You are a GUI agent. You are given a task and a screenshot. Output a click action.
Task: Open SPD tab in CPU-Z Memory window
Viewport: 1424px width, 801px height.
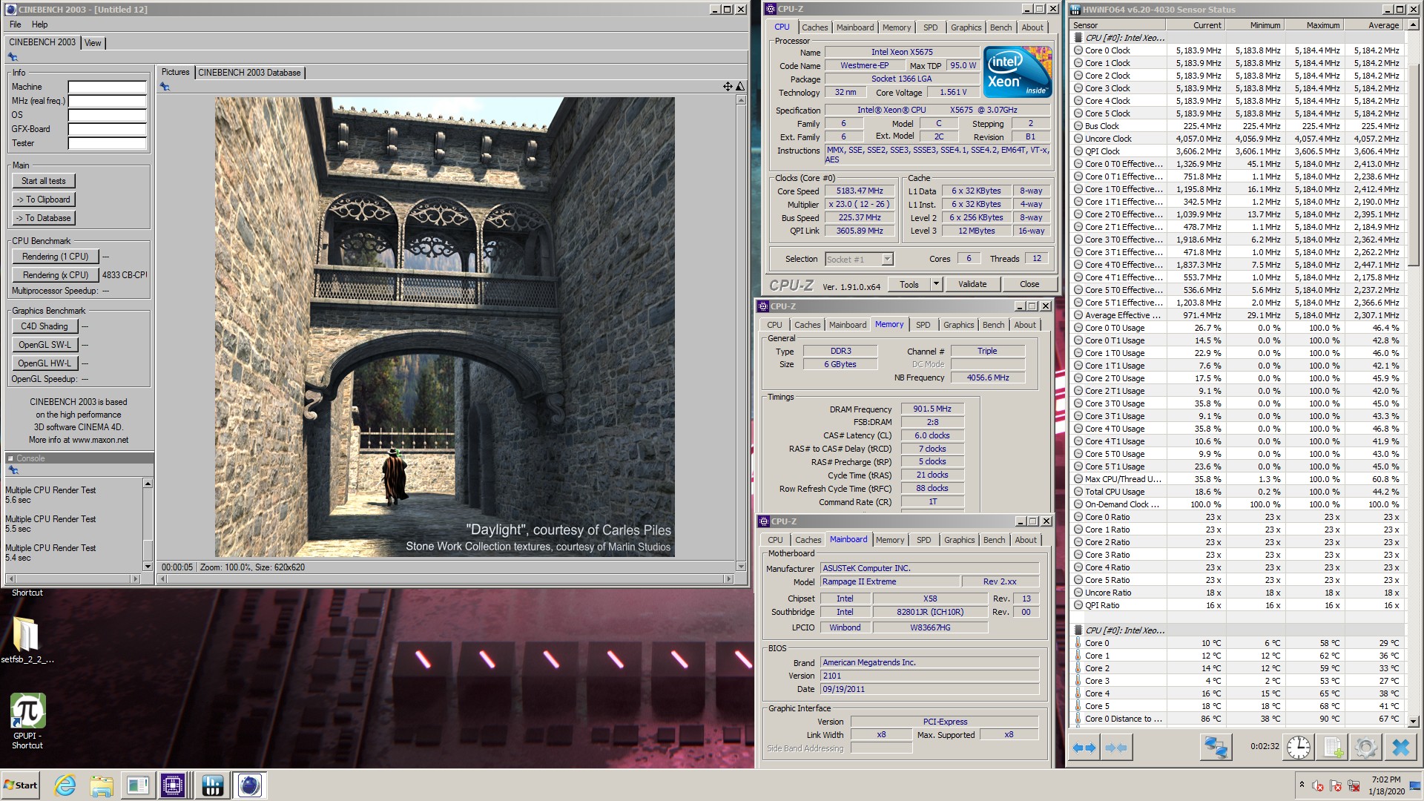point(923,325)
